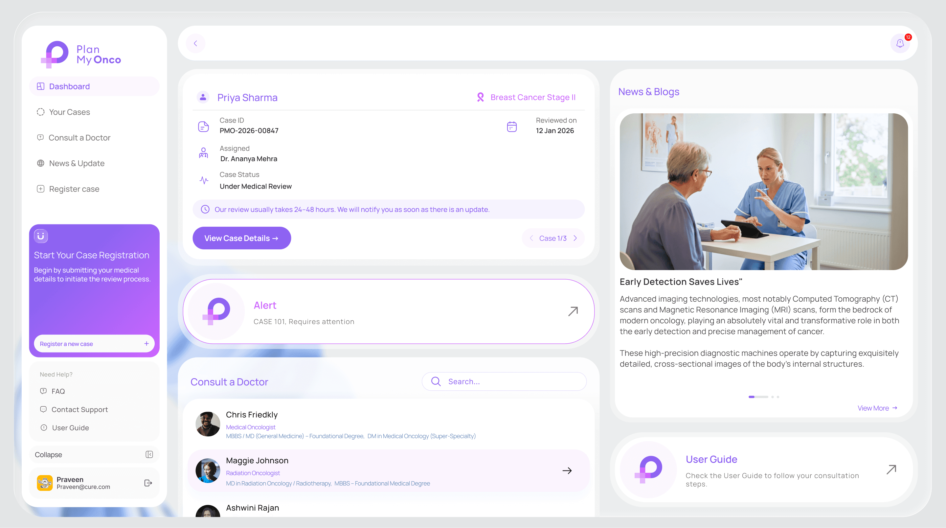946x528 pixels.
Task: Go to next case with right chevron
Action: (575, 238)
